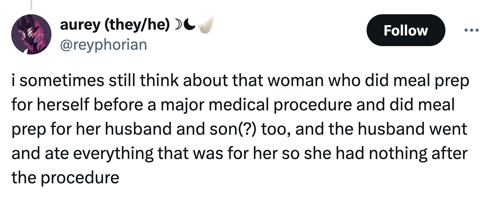Click the tweet's first line starting "i sometimes"
The image size is (491, 204).
(x=240, y=80)
